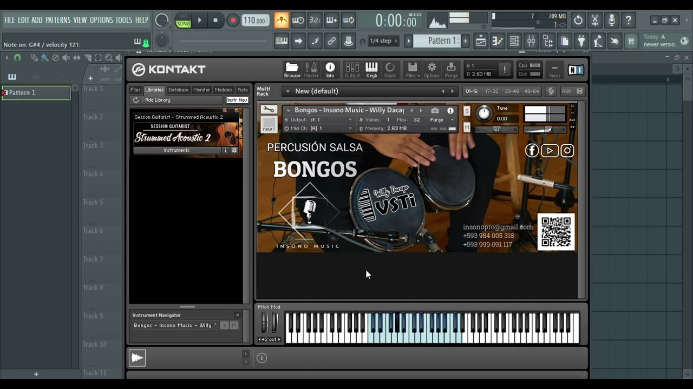Add new pattern with plus button
Viewport: 693px width, 389px height.
pyautogui.click(x=465, y=41)
